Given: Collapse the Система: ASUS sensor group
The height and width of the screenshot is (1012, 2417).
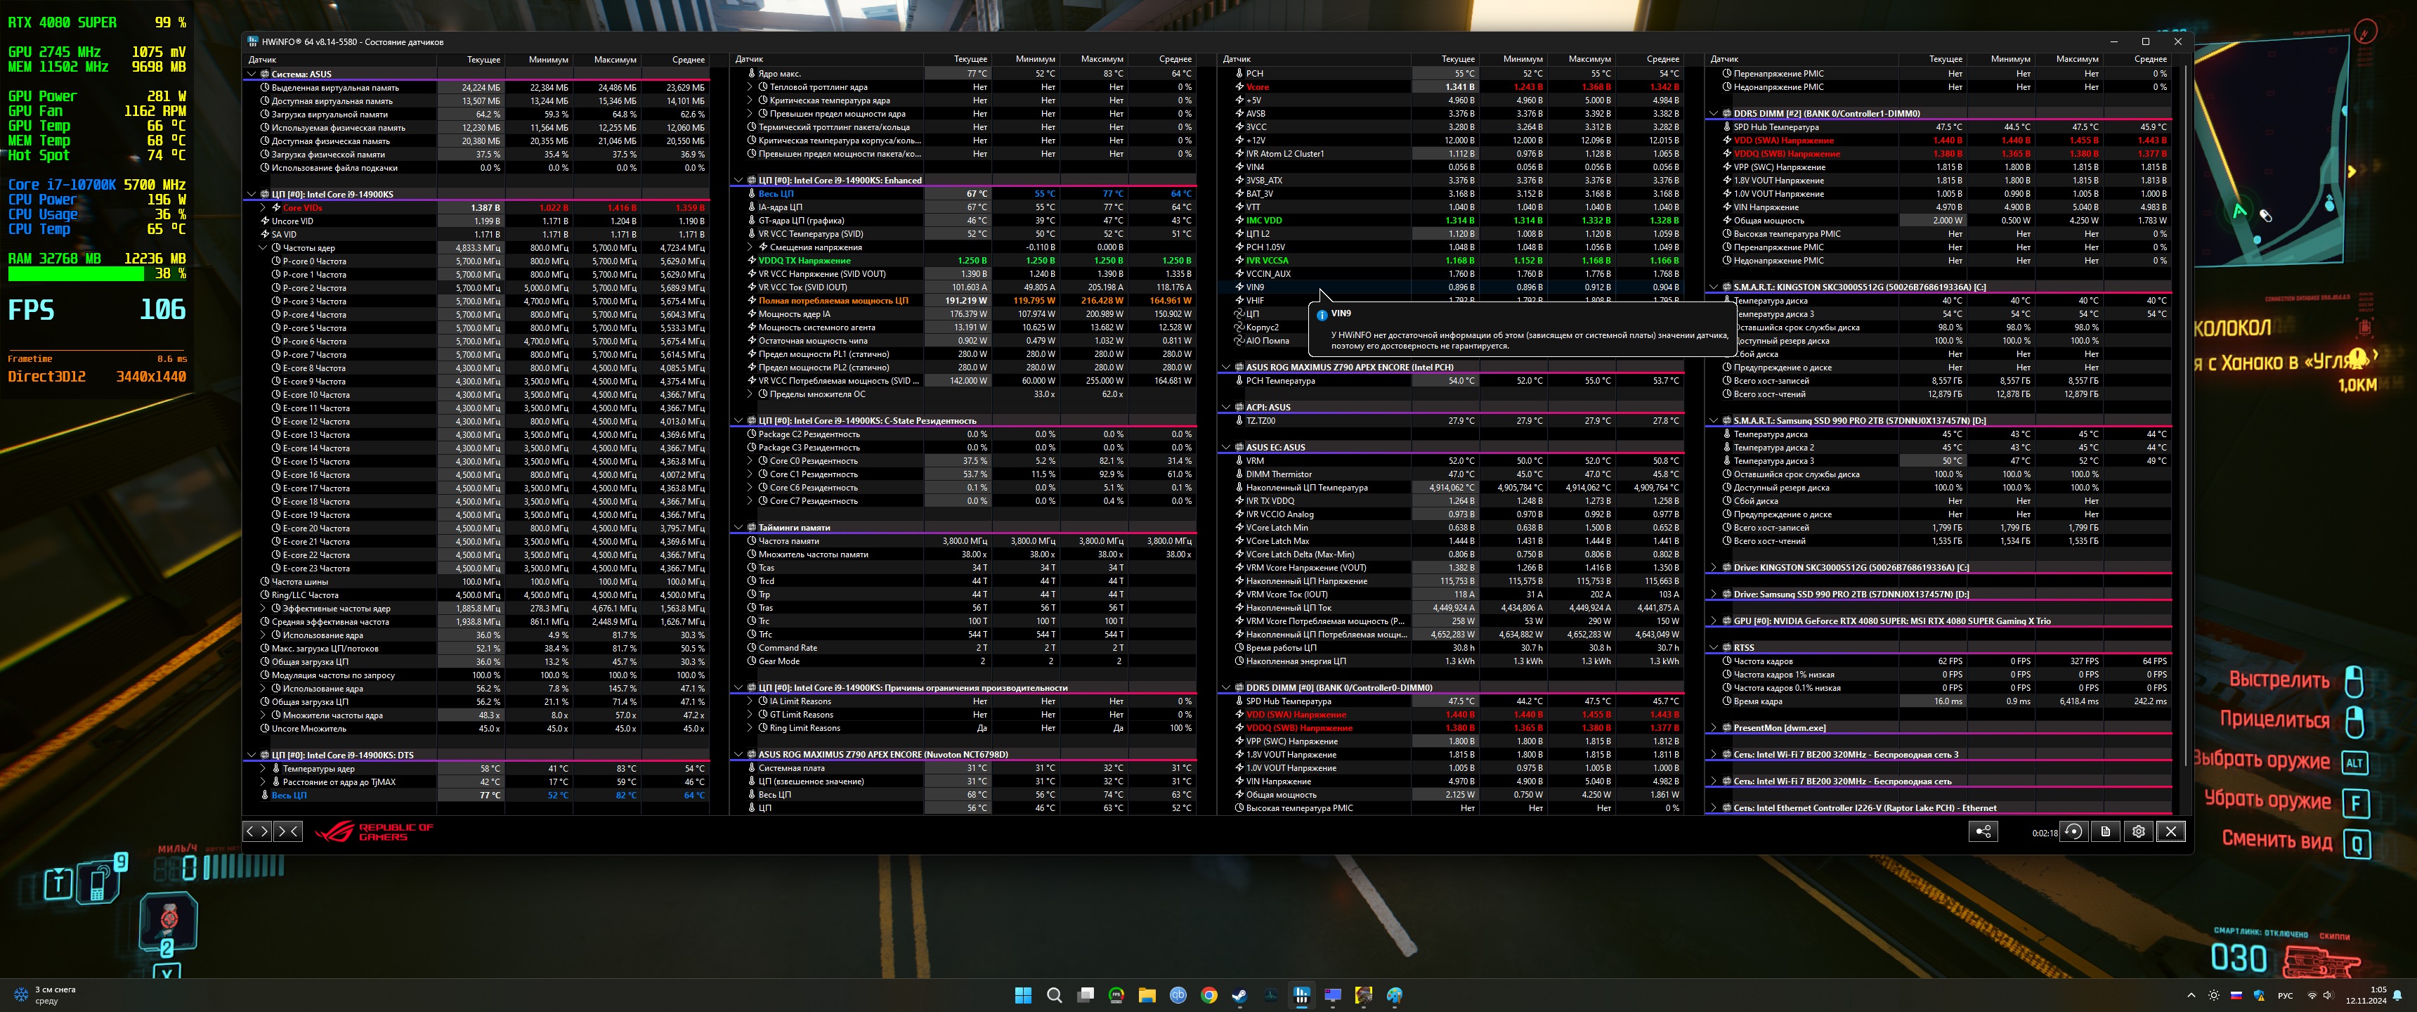Looking at the screenshot, I should [252, 74].
